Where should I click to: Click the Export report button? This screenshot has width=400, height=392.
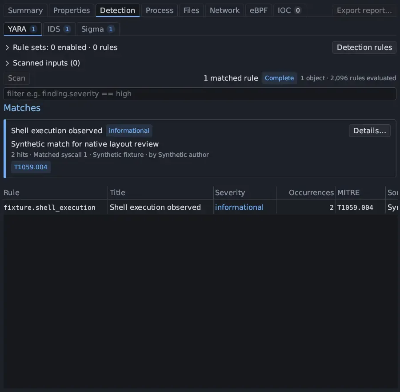(x=364, y=11)
